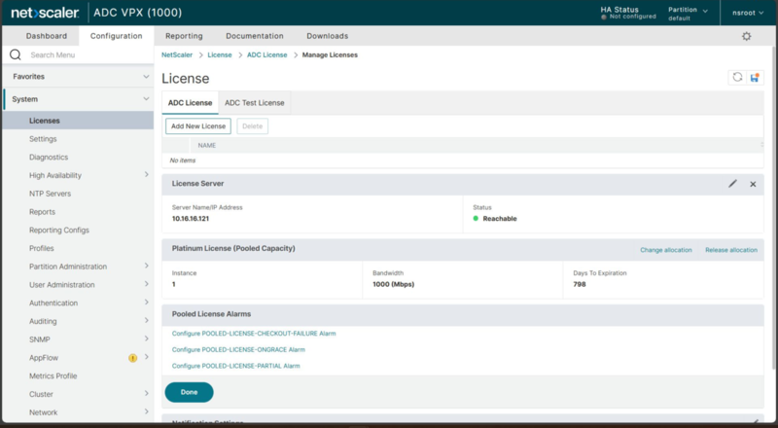Image resolution: width=778 pixels, height=428 pixels.
Task: Open the Partition default dropdown
Action: click(688, 14)
